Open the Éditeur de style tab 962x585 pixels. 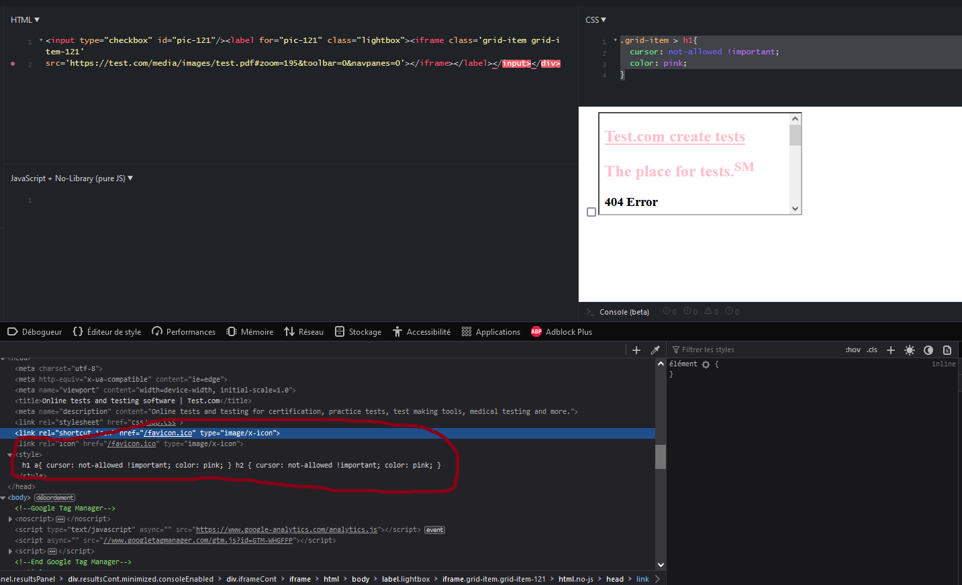pos(107,331)
